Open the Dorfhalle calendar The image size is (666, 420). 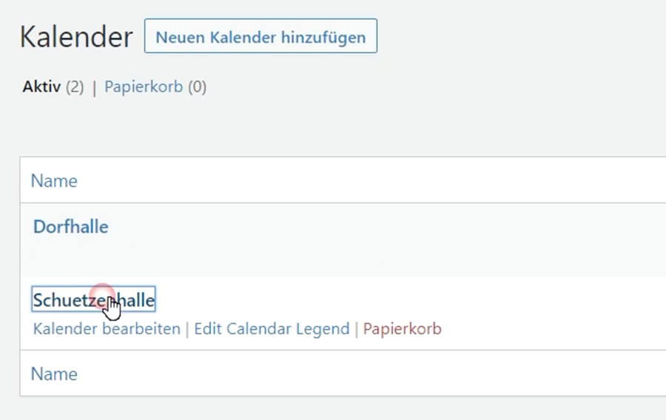(71, 227)
